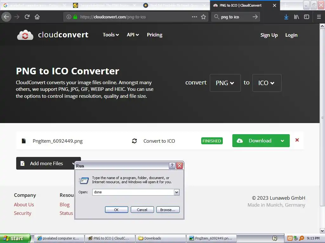Open the Status footer link
Image resolution: width=325 pixels, height=243 pixels.
(x=66, y=213)
